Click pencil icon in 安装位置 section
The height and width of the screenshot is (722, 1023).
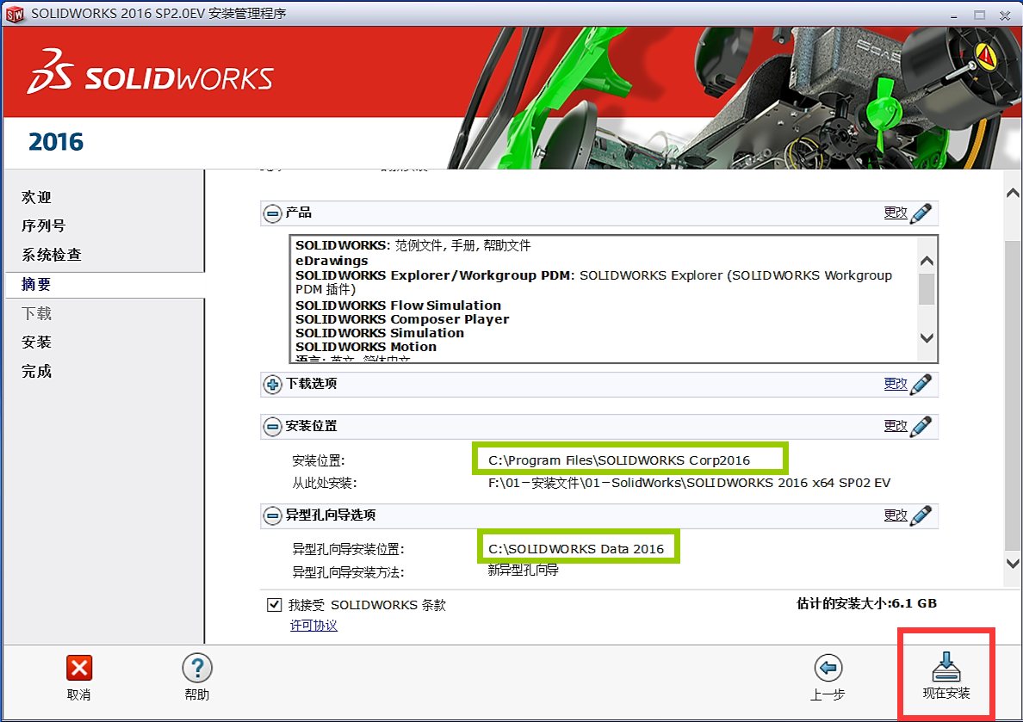point(921,426)
